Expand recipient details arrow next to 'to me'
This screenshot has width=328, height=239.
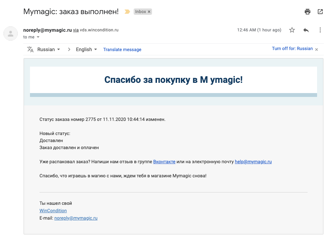38,37
